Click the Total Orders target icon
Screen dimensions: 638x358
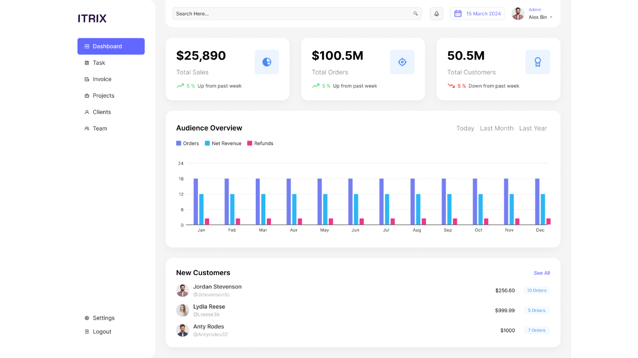click(402, 62)
